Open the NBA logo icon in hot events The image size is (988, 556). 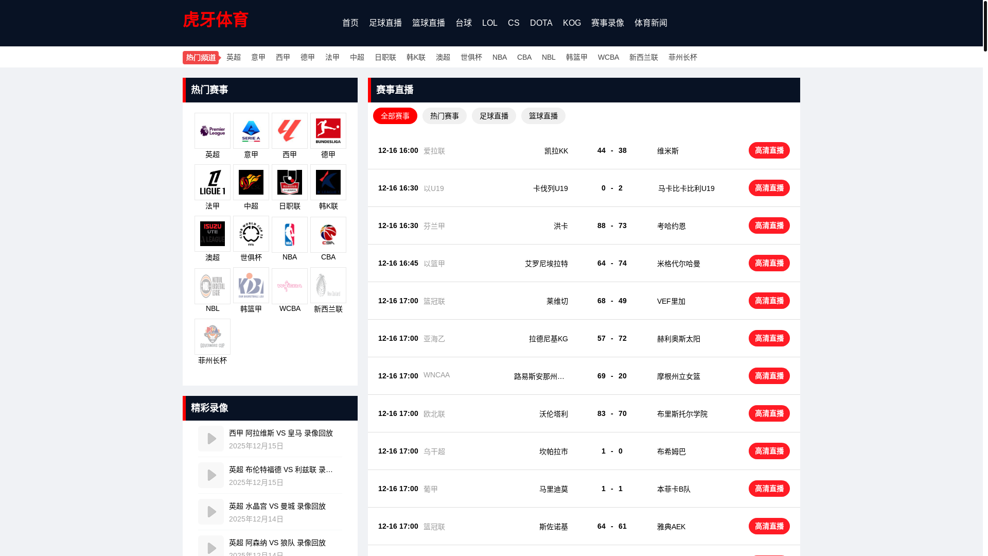point(290,235)
